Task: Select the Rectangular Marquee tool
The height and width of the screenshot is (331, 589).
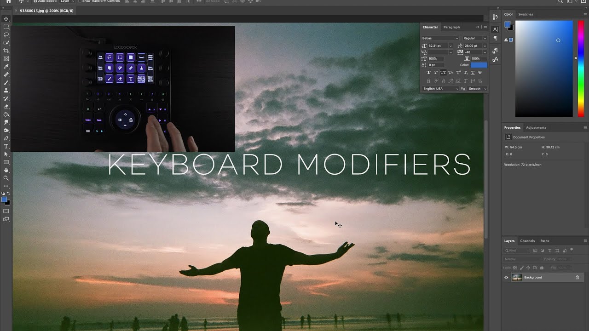Action: [6, 27]
